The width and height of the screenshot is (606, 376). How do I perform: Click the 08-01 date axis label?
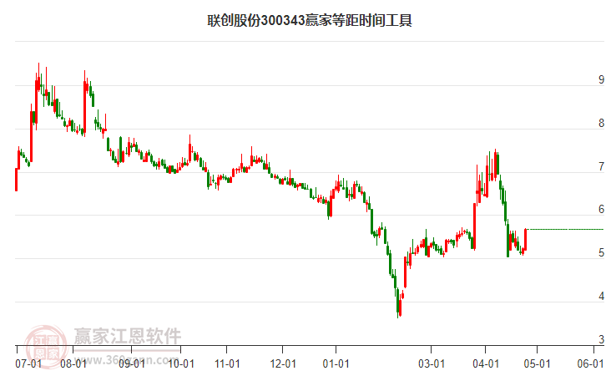(73, 364)
